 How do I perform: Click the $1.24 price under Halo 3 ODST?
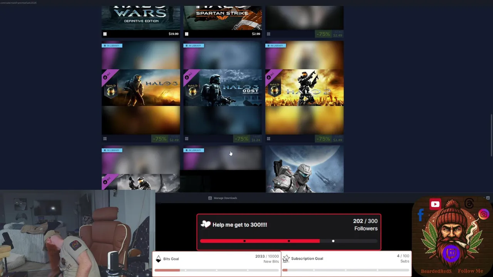(256, 140)
